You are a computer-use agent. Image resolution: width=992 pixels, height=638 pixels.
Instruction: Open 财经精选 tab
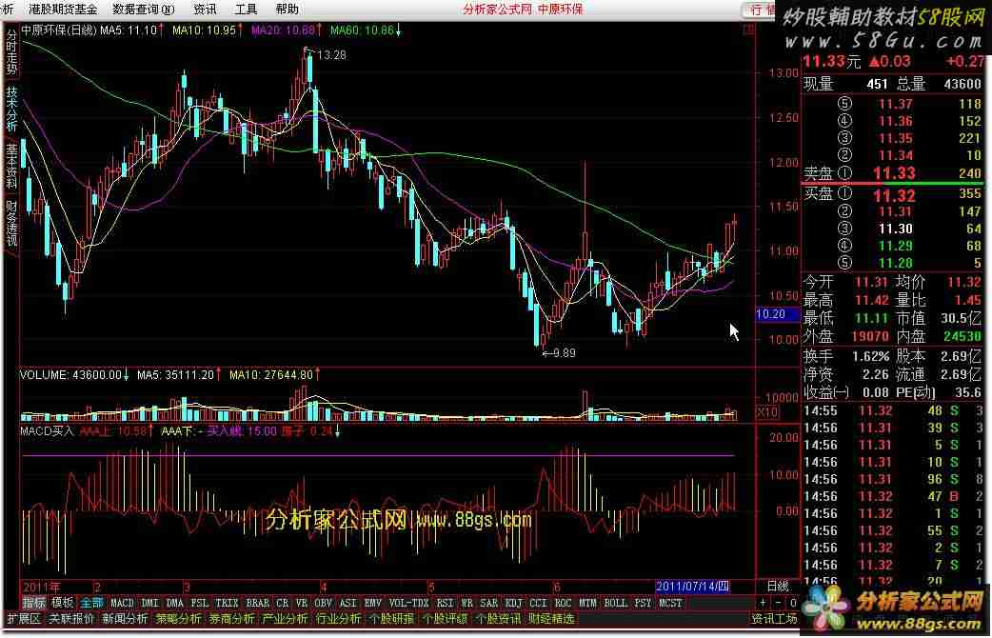pos(551,618)
